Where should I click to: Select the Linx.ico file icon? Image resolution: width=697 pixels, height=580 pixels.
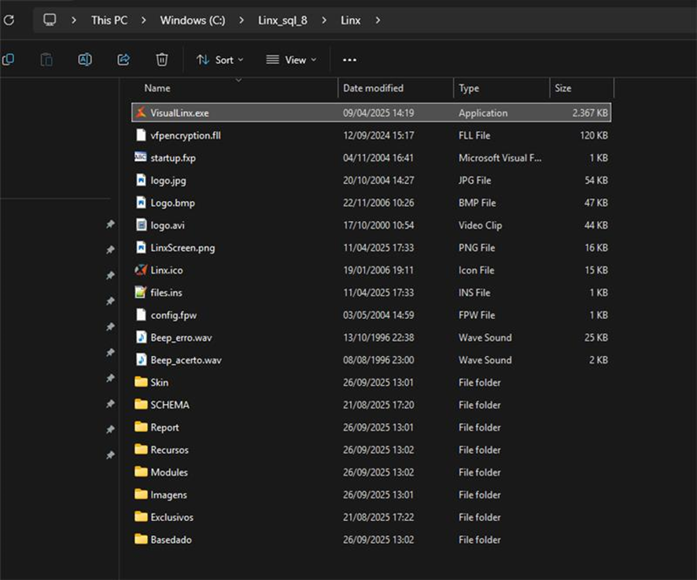pos(141,270)
